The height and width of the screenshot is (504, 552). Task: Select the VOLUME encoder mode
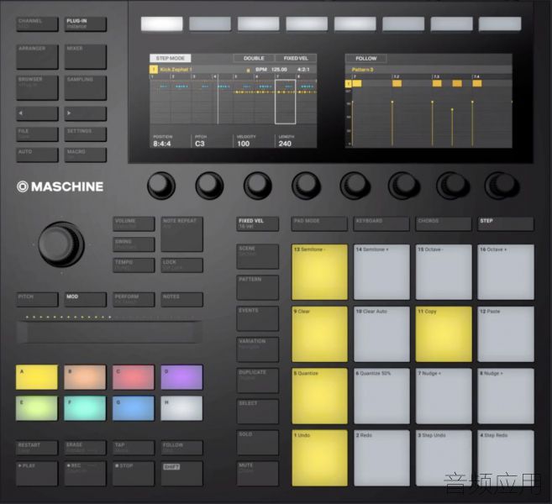coord(134,223)
